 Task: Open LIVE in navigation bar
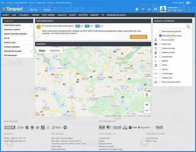point(14,15)
